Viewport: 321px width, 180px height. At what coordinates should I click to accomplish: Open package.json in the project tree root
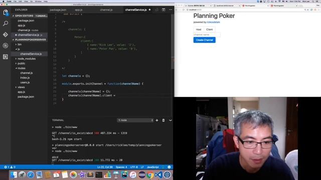tap(29, 96)
